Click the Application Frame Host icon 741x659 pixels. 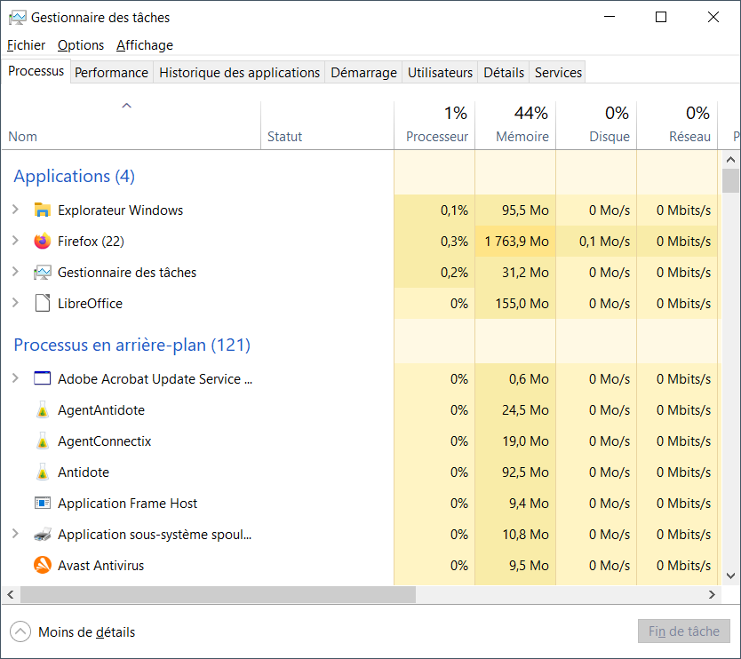(43, 503)
